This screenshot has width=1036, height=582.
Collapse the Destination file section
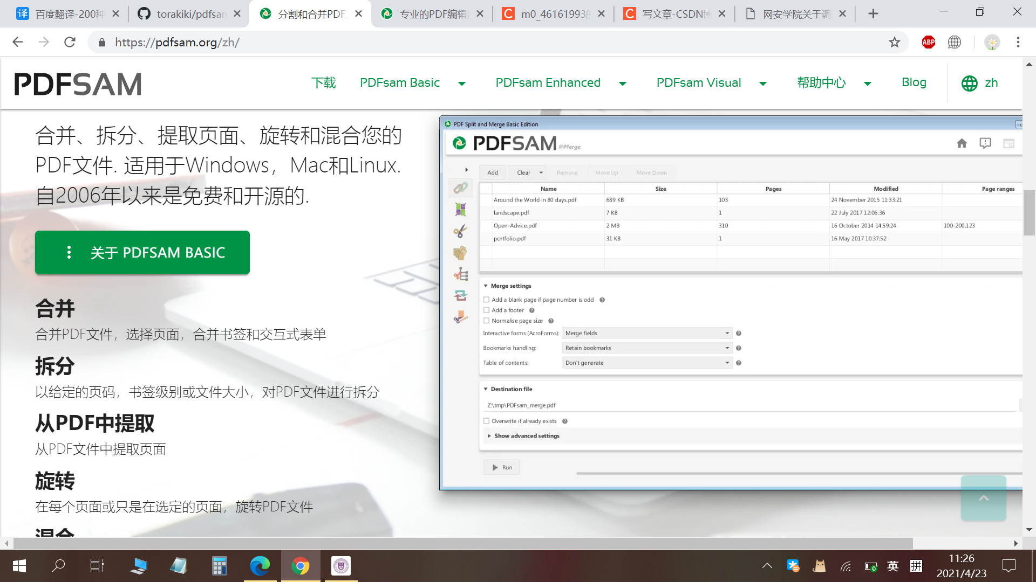[x=486, y=389]
